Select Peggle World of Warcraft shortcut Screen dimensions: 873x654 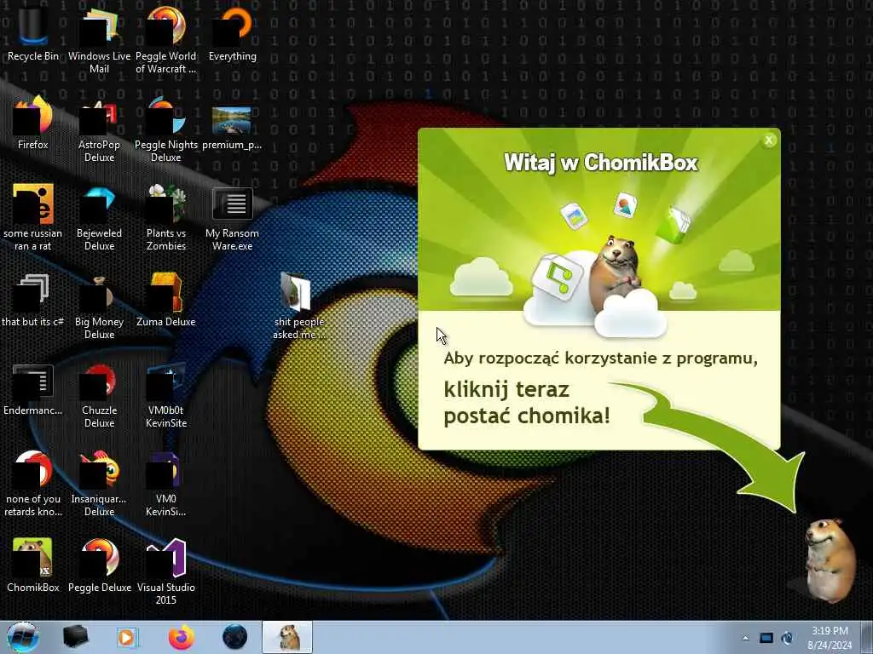(x=166, y=40)
